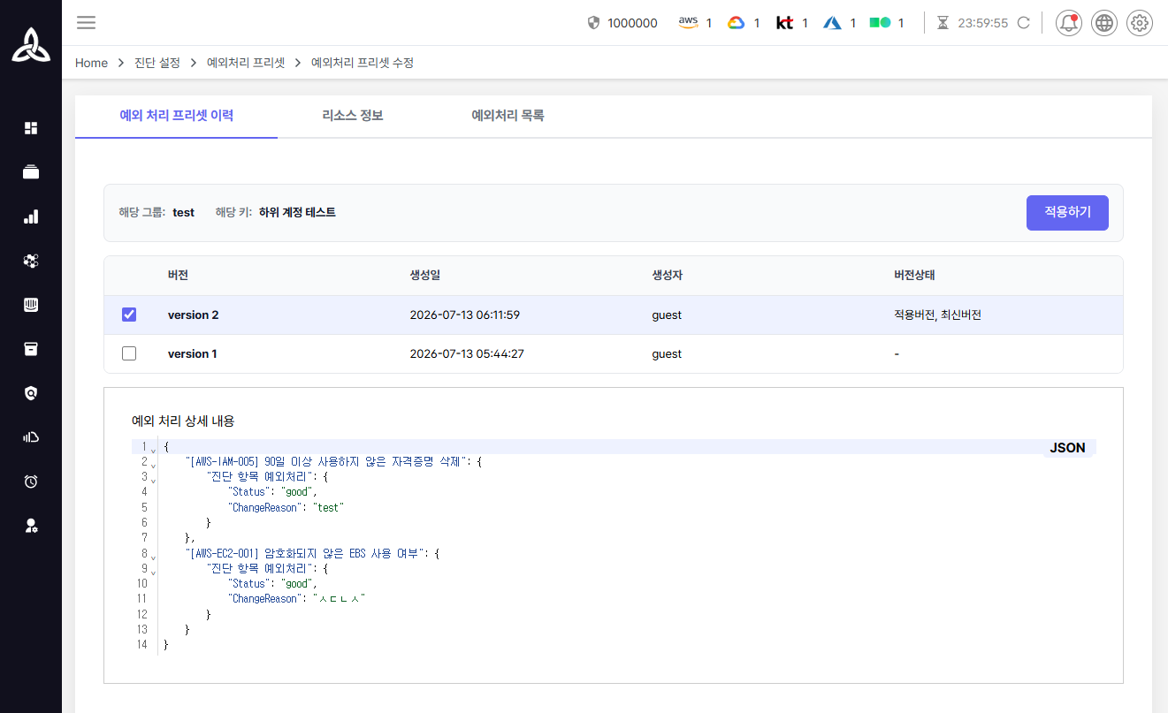Click the AWS-EC2-001 JSON key line
Image resolution: width=1168 pixels, height=713 pixels.
(x=313, y=554)
